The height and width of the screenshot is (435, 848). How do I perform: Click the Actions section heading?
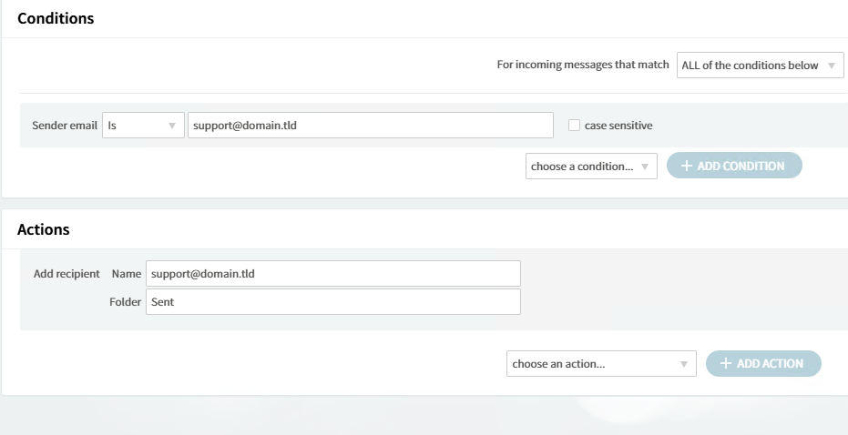(44, 229)
